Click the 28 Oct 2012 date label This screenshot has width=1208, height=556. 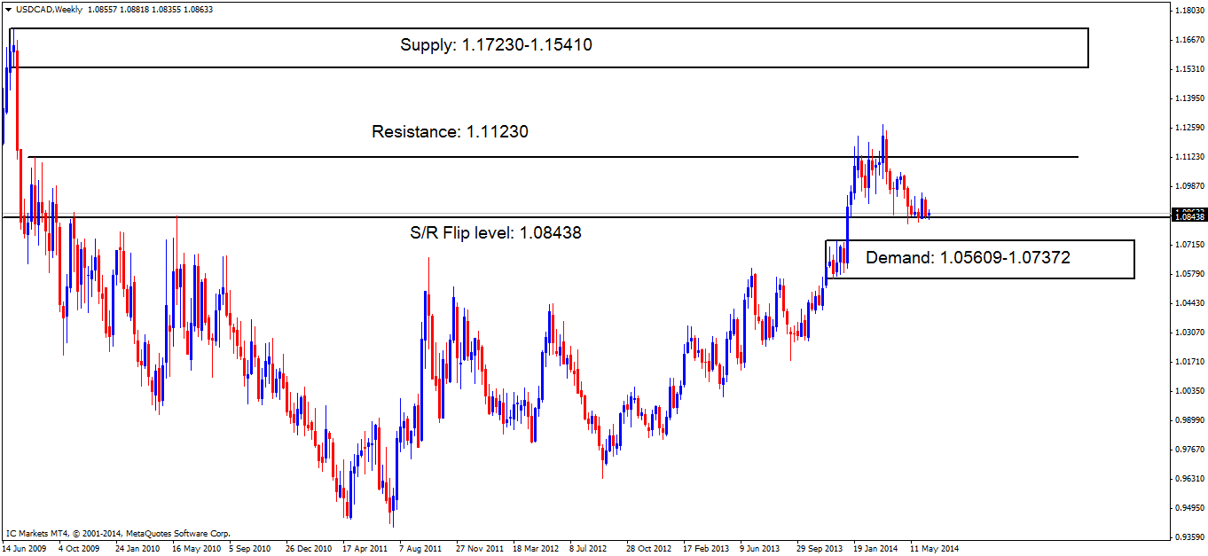[x=649, y=549]
